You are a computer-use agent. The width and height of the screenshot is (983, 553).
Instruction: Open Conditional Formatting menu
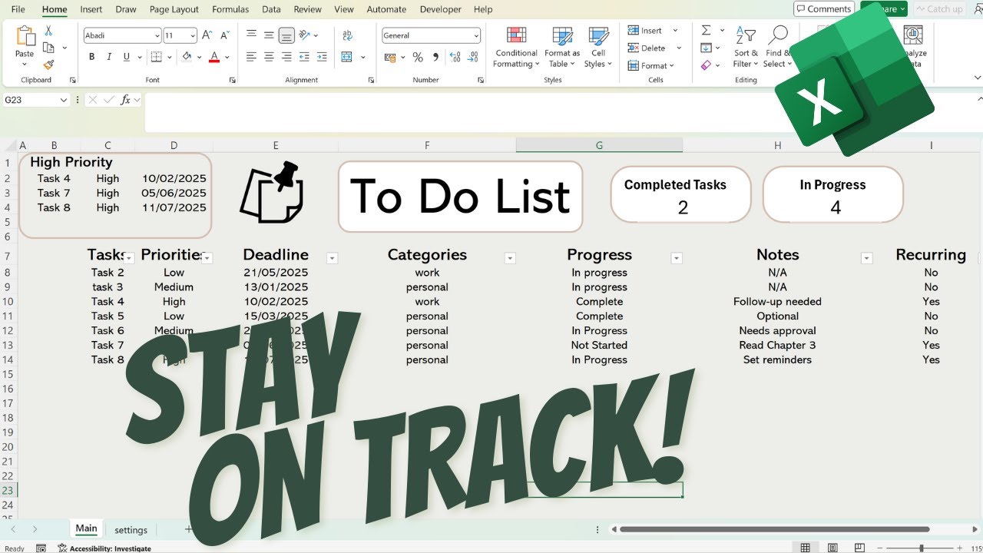click(516, 48)
